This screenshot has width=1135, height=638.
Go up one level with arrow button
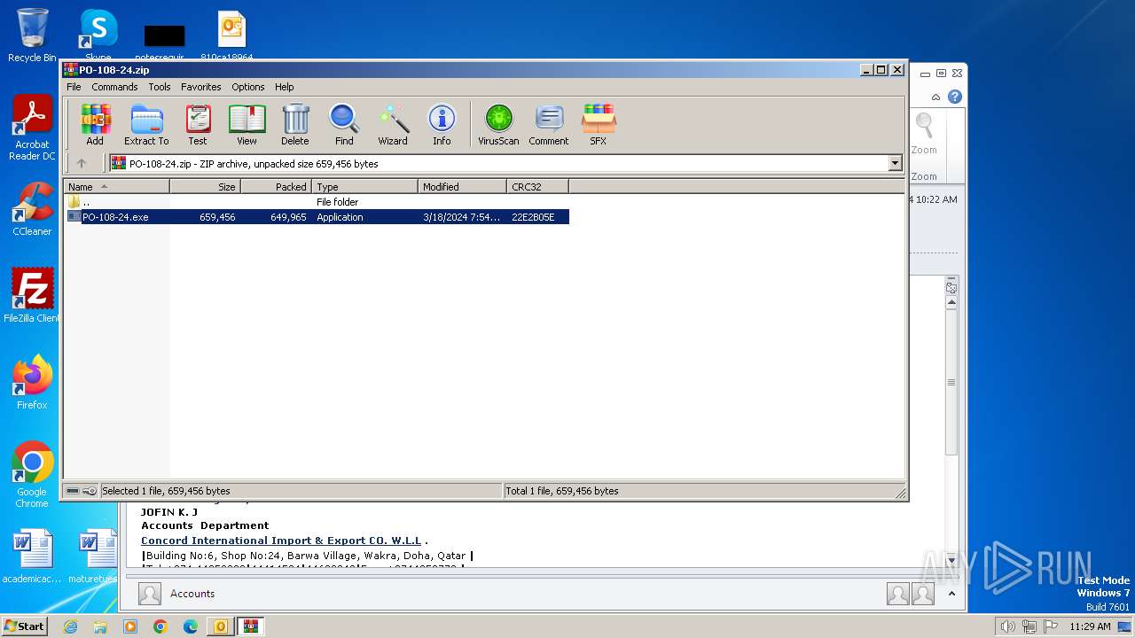click(x=82, y=163)
